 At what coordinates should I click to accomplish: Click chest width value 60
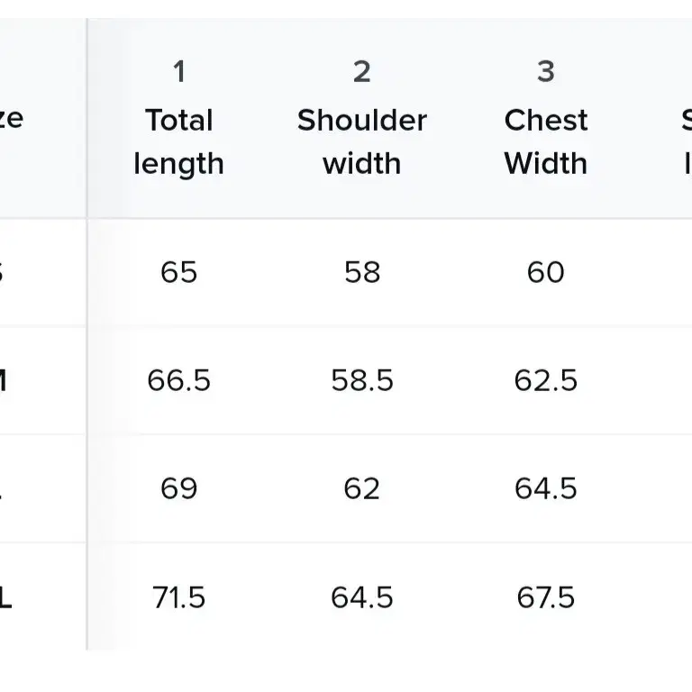click(x=546, y=272)
